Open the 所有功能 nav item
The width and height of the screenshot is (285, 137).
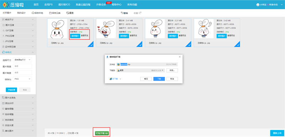[132, 5]
